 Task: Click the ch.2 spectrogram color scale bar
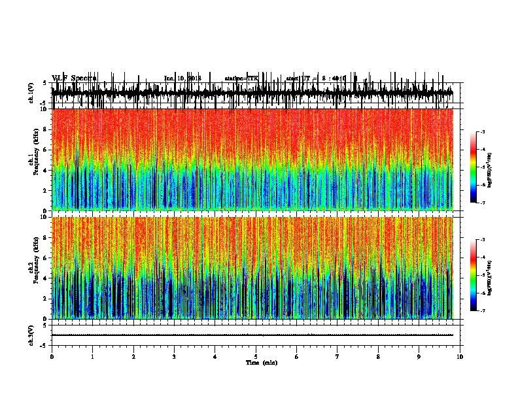(473, 275)
